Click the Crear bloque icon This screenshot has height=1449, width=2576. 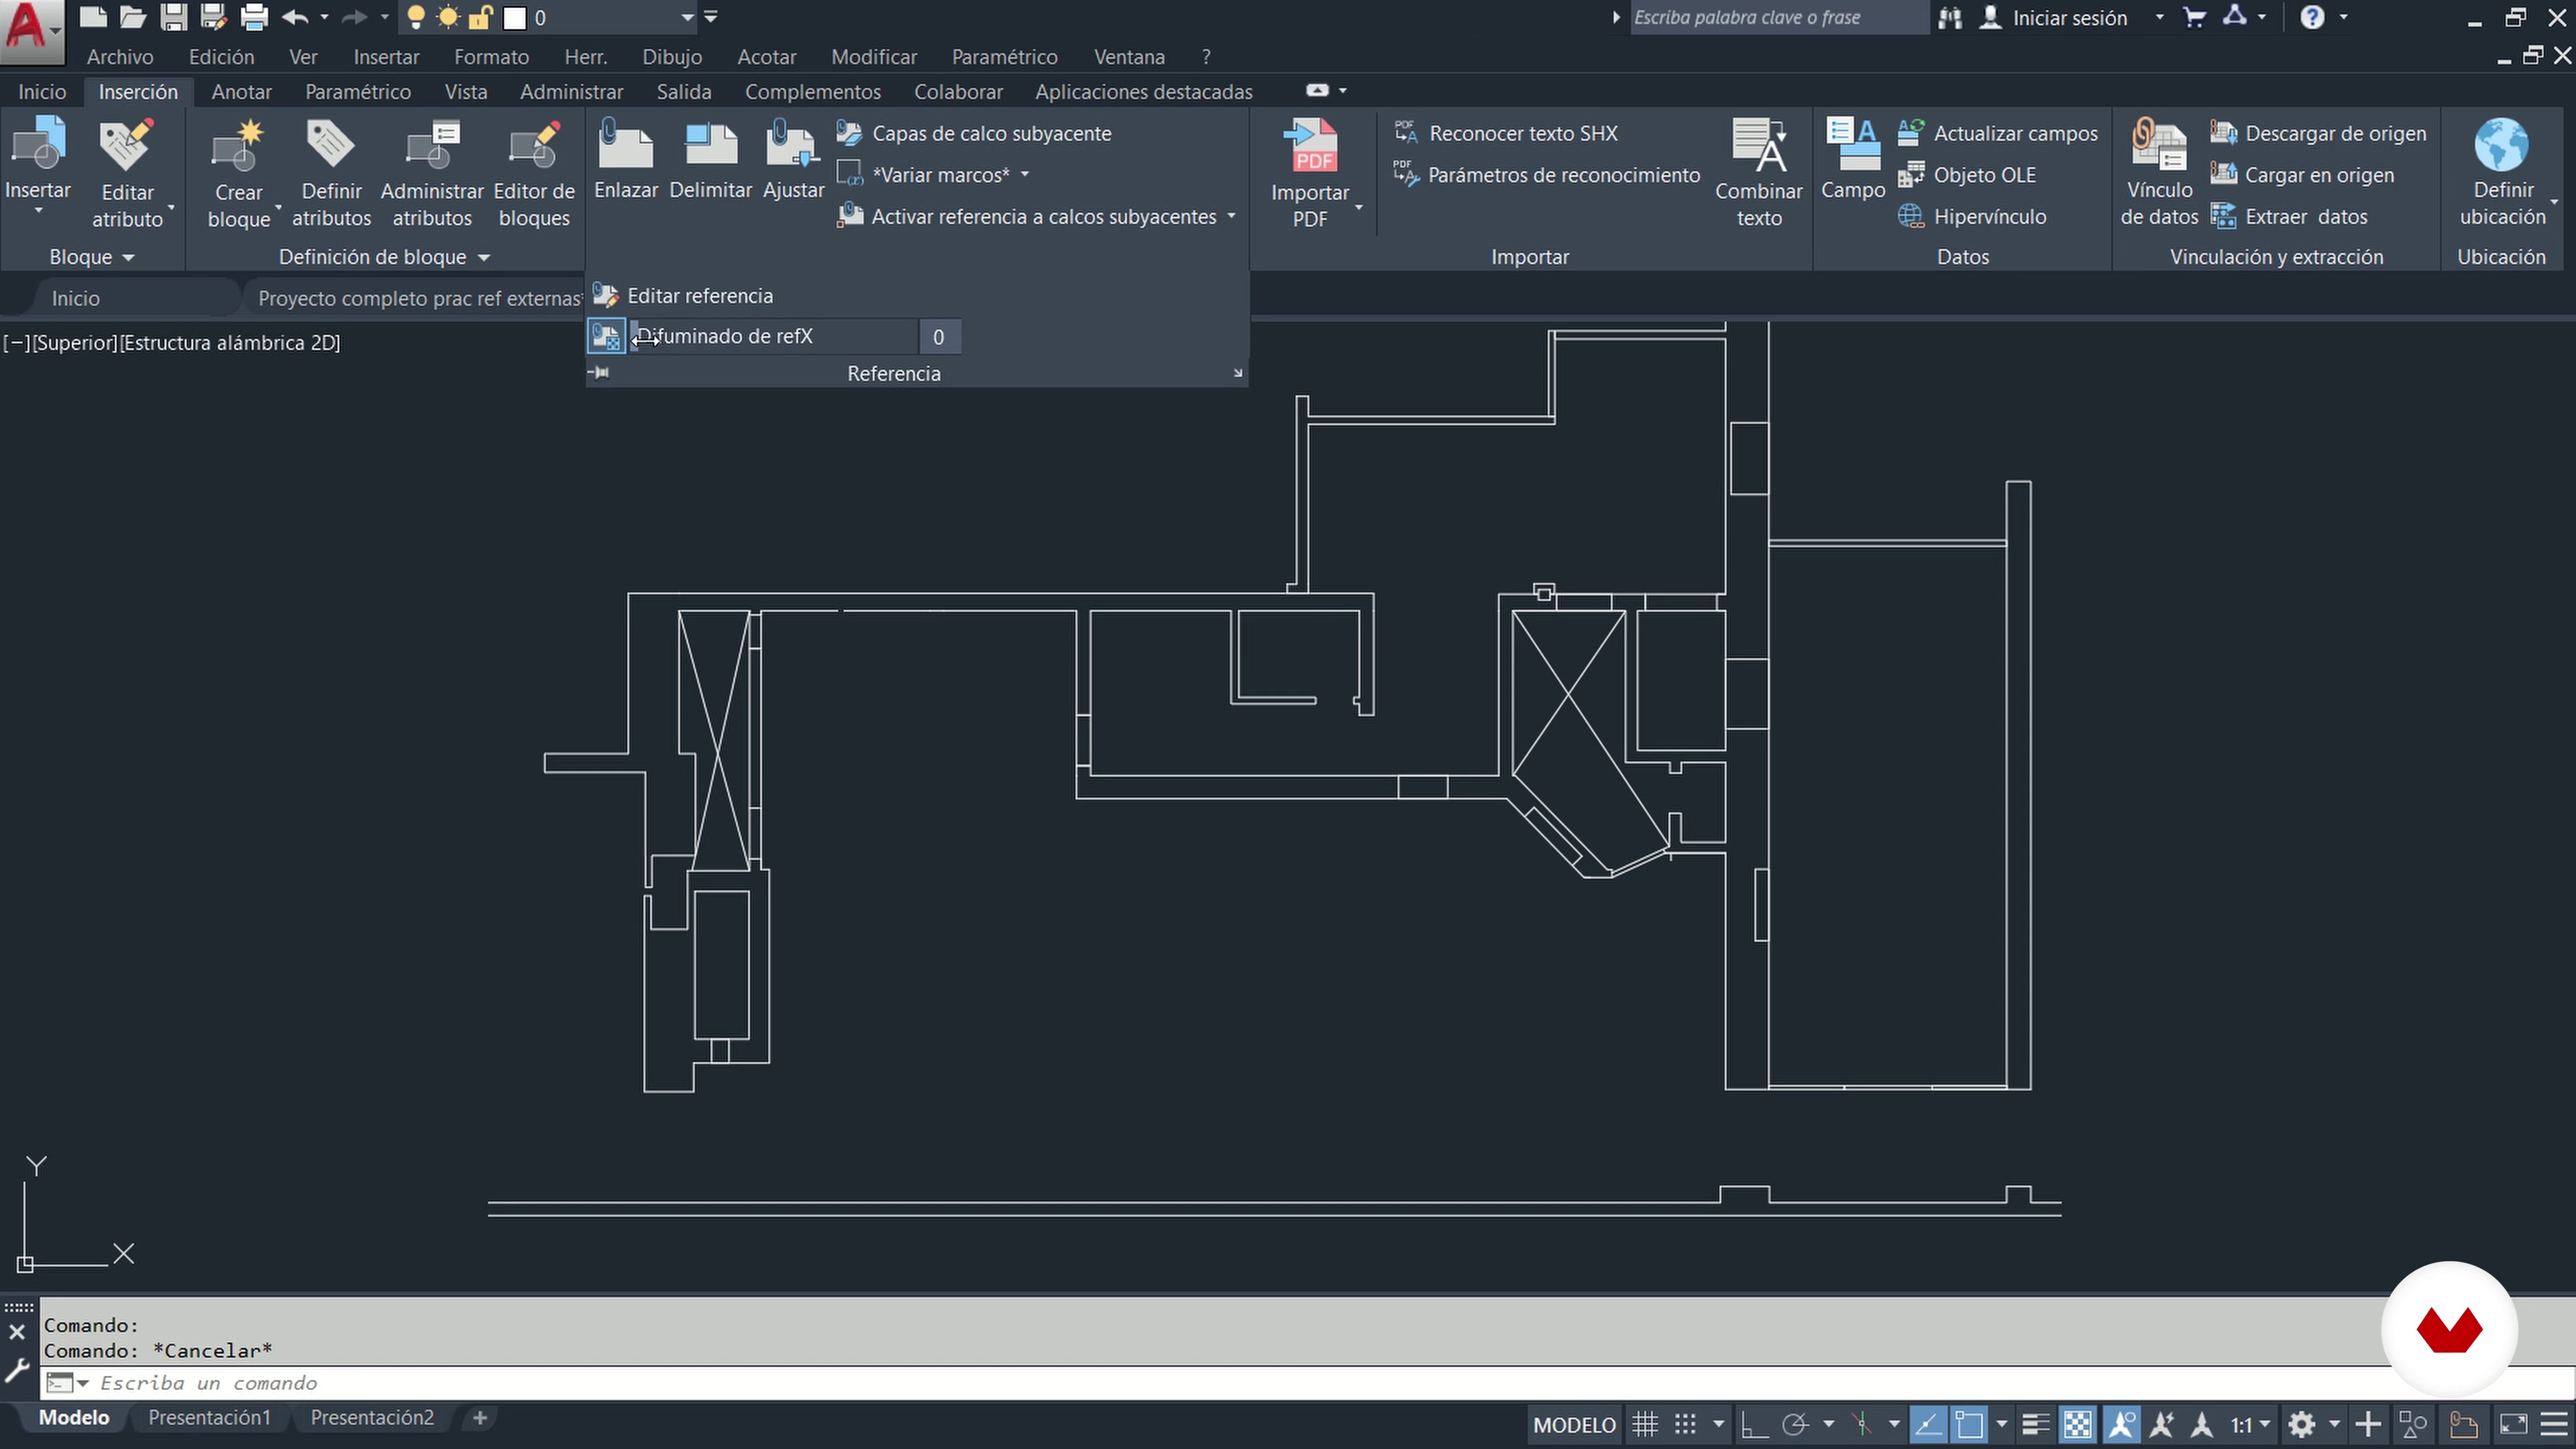coord(238,145)
